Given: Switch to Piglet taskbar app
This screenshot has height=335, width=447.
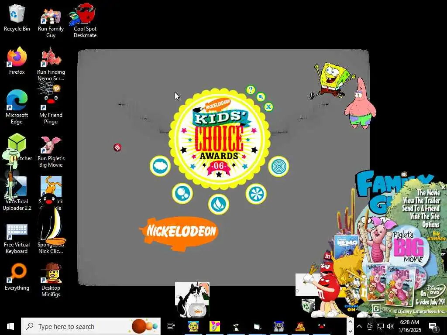Looking at the screenshot, I should click(215, 326).
